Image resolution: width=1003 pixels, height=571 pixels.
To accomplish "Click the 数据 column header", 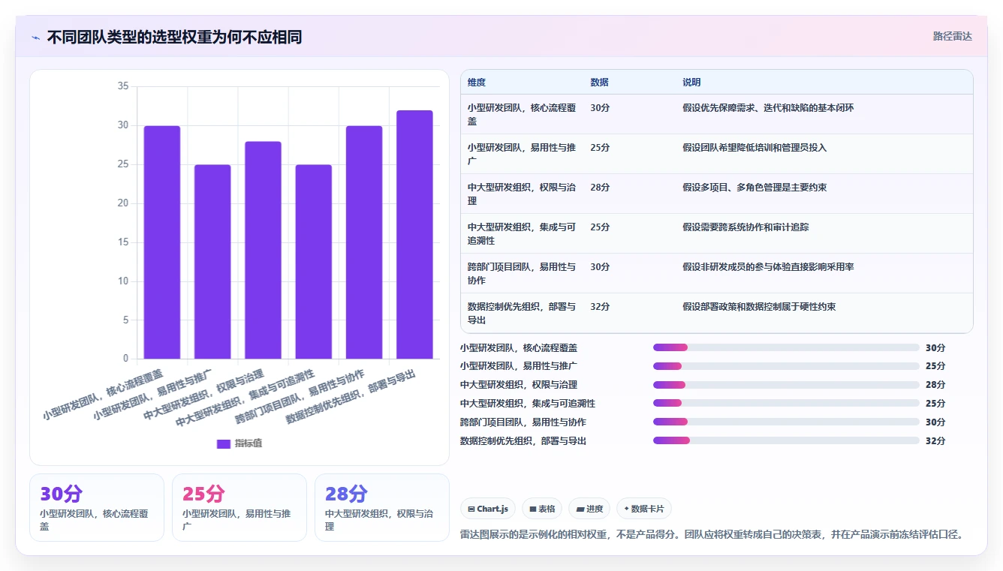I will 599,82.
